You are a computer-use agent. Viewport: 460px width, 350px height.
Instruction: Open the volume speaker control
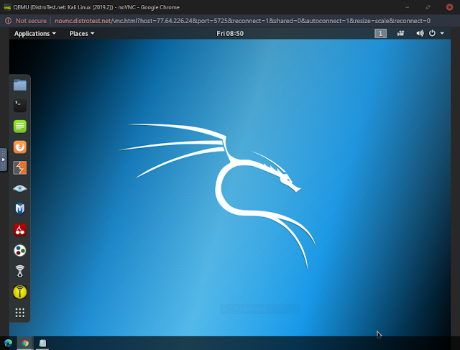click(x=420, y=34)
